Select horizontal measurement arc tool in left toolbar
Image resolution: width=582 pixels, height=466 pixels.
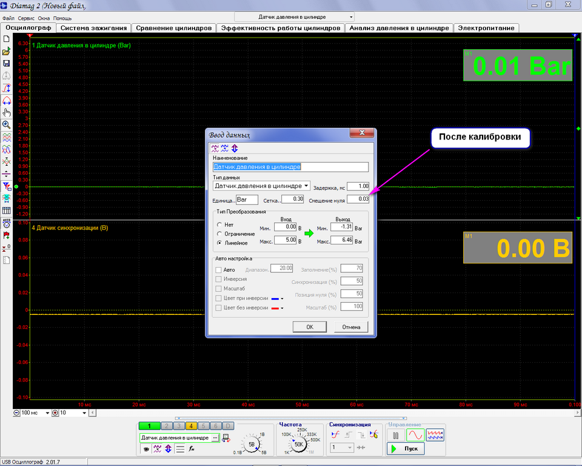[x=6, y=100]
